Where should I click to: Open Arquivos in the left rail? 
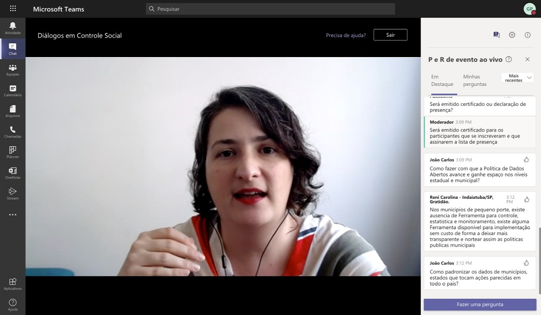[13, 111]
